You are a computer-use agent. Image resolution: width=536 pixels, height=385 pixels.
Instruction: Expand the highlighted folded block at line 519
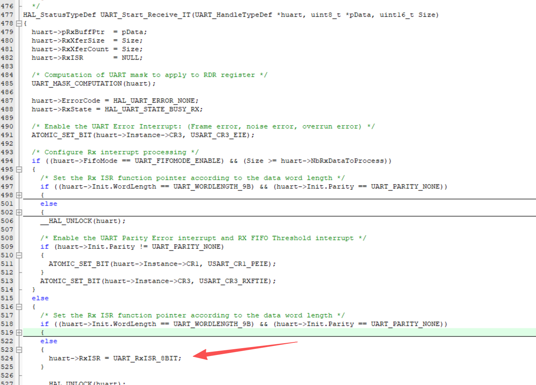click(x=19, y=332)
